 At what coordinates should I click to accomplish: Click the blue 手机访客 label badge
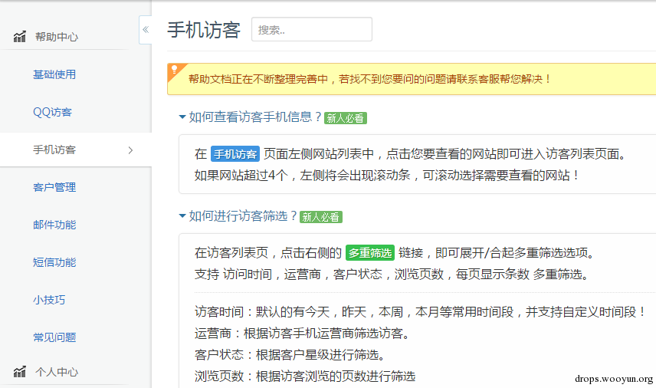235,153
